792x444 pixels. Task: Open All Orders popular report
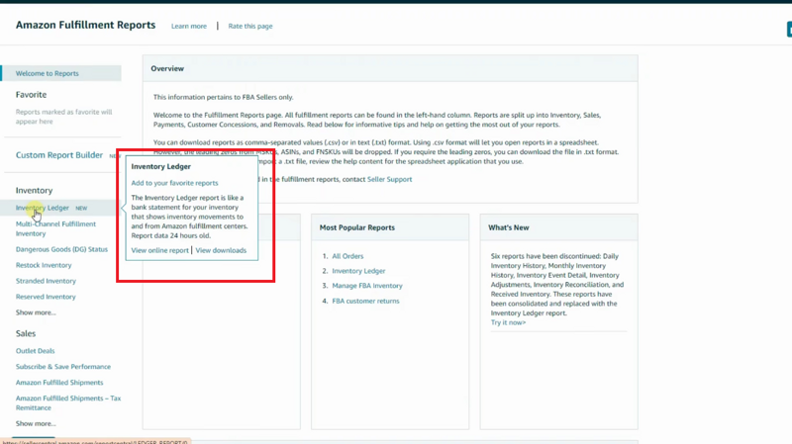[347, 256]
